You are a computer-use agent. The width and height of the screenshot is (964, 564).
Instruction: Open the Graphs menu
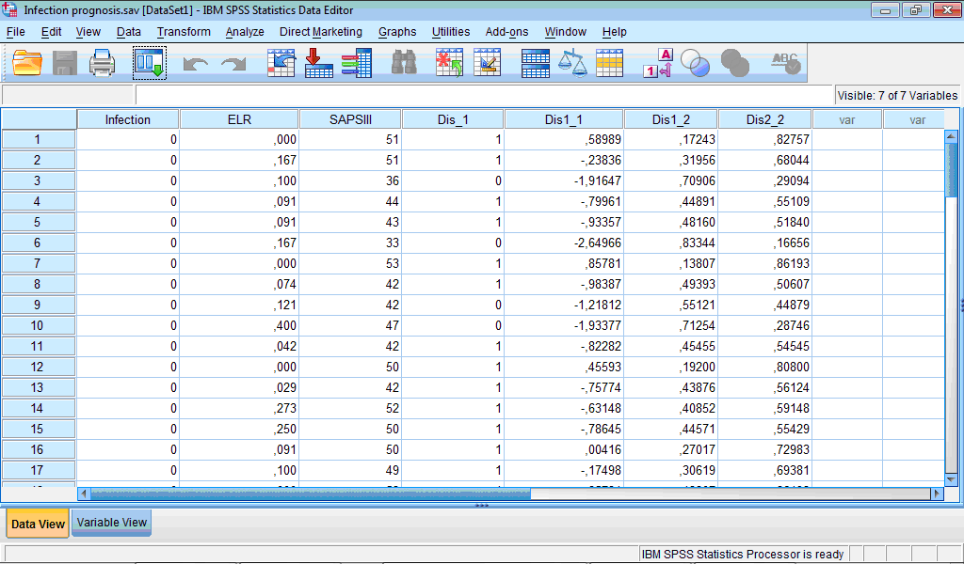[396, 31]
